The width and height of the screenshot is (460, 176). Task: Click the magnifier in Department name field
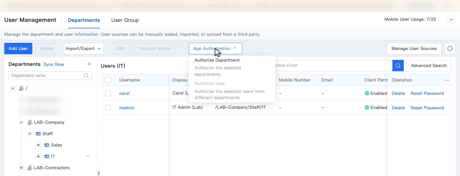tap(86, 76)
